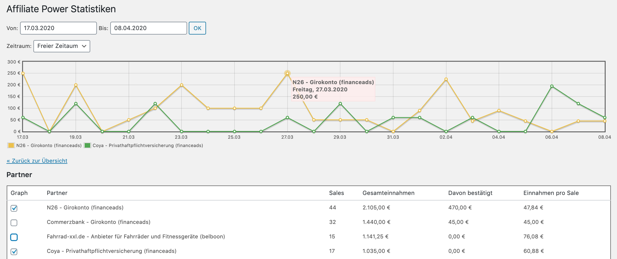The image size is (617, 259).
Task: Click the Affiliate Power Statistiken heading
Action: coord(61,9)
